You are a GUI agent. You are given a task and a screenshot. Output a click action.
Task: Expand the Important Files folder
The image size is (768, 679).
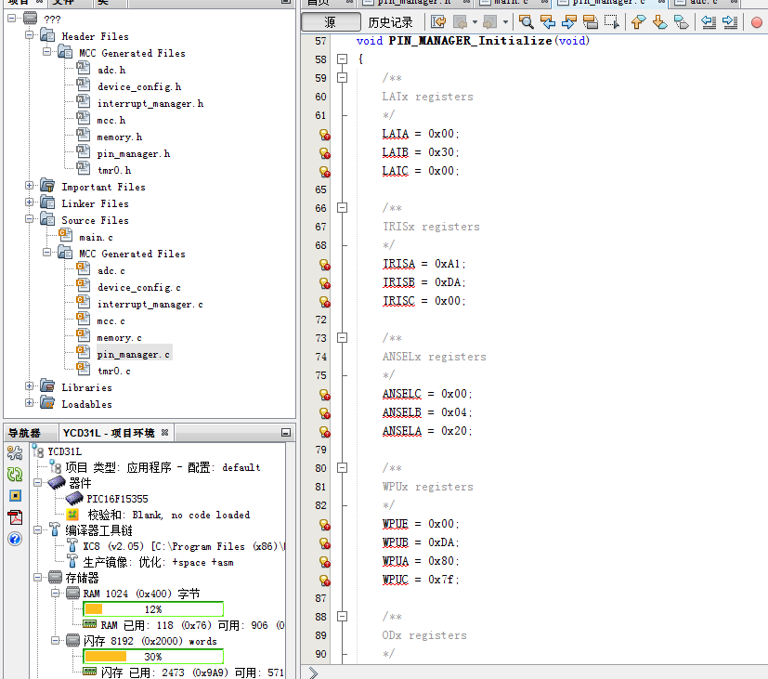pos(30,187)
